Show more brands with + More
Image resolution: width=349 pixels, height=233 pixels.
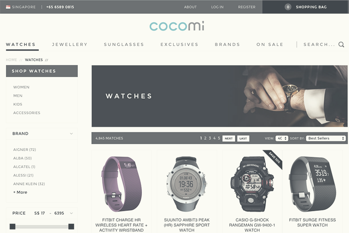[x=20, y=192]
